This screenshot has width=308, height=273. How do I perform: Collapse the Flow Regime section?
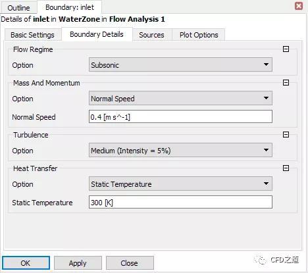(286, 49)
